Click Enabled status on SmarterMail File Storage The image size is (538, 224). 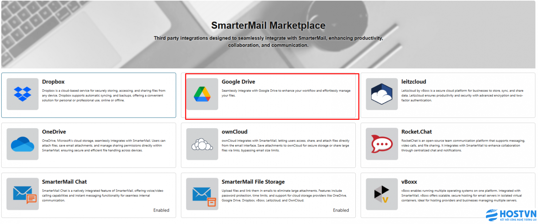341,210
